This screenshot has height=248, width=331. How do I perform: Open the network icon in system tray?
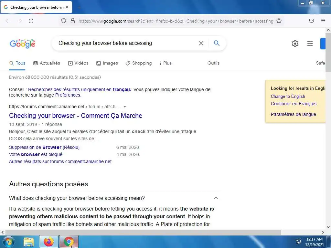click(x=298, y=242)
